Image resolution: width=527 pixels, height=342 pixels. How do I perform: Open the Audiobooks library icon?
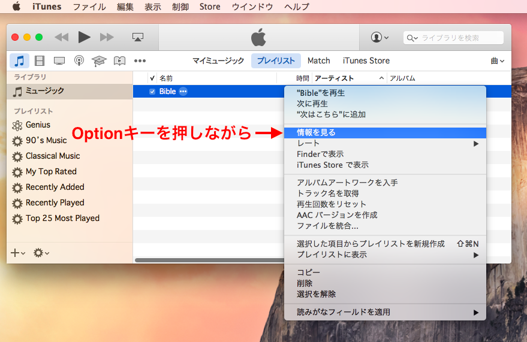(x=119, y=60)
